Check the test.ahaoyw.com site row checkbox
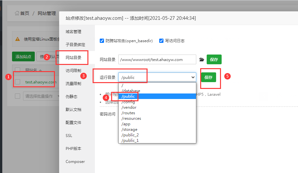The height and width of the screenshot is (173, 298). [18, 82]
